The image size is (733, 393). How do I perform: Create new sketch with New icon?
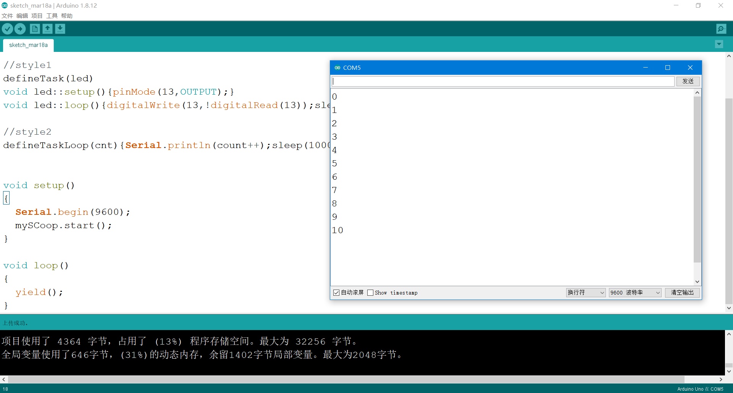[34, 29]
